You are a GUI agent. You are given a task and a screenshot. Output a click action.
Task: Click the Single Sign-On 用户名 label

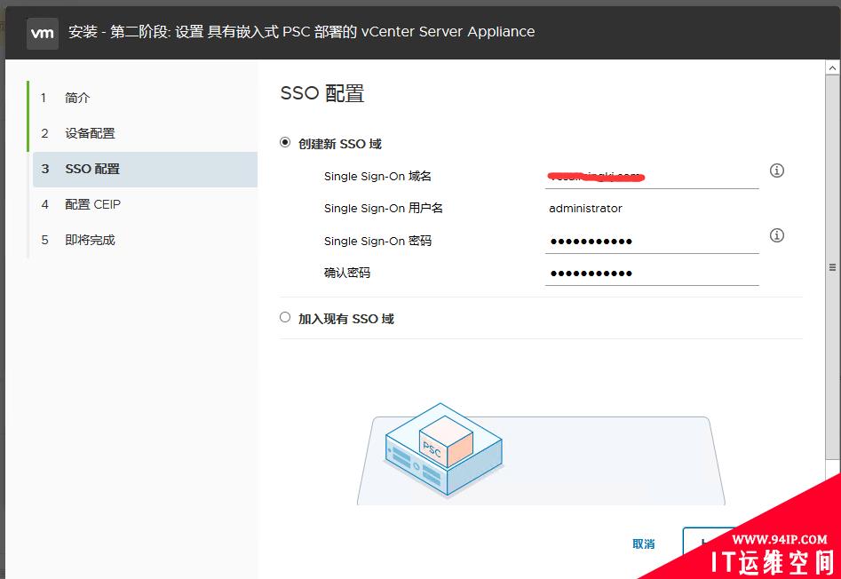383,209
